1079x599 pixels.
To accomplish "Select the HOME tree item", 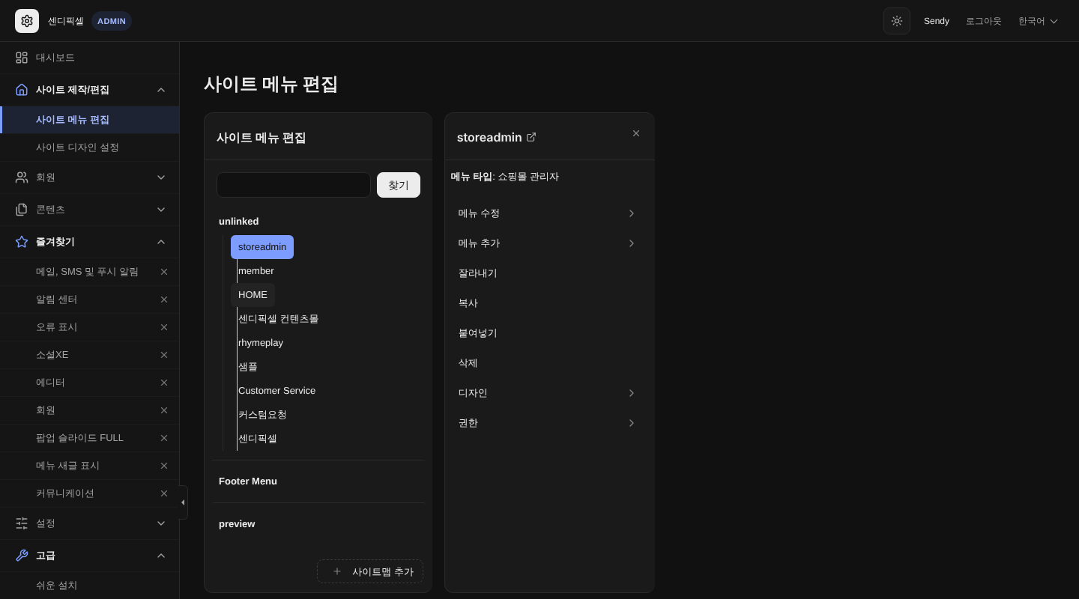I will (253, 295).
